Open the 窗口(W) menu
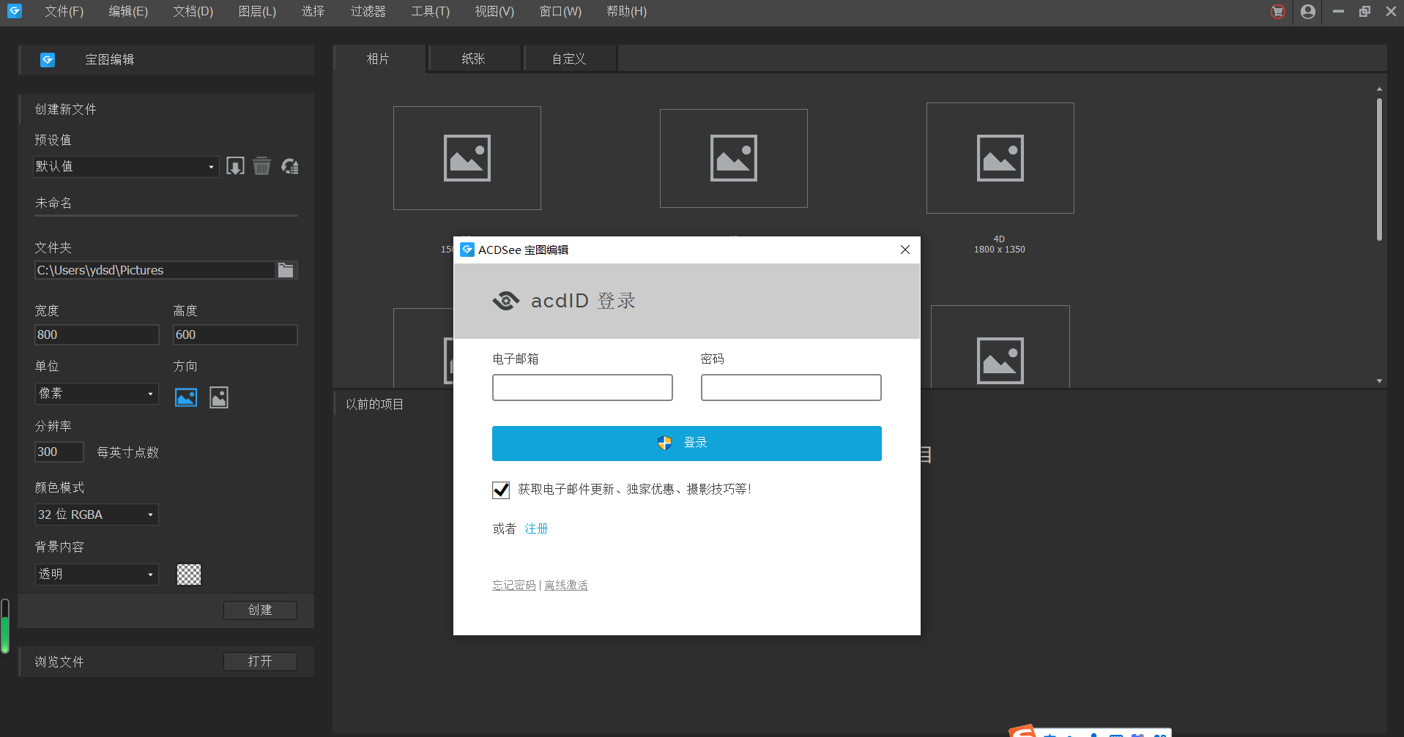Screen dimensions: 1404x737 560,12
